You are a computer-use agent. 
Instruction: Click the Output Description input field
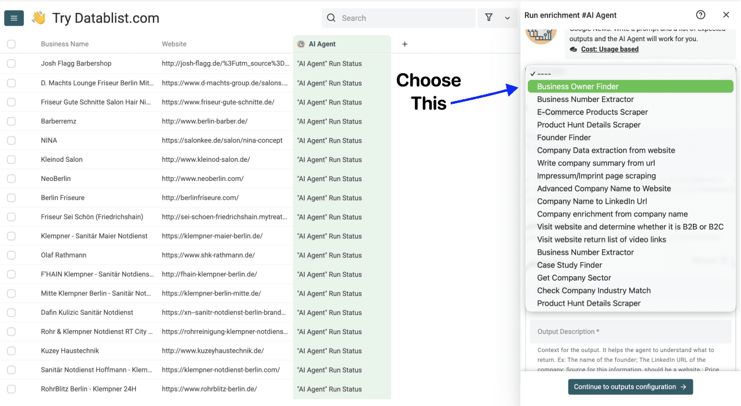click(x=630, y=331)
